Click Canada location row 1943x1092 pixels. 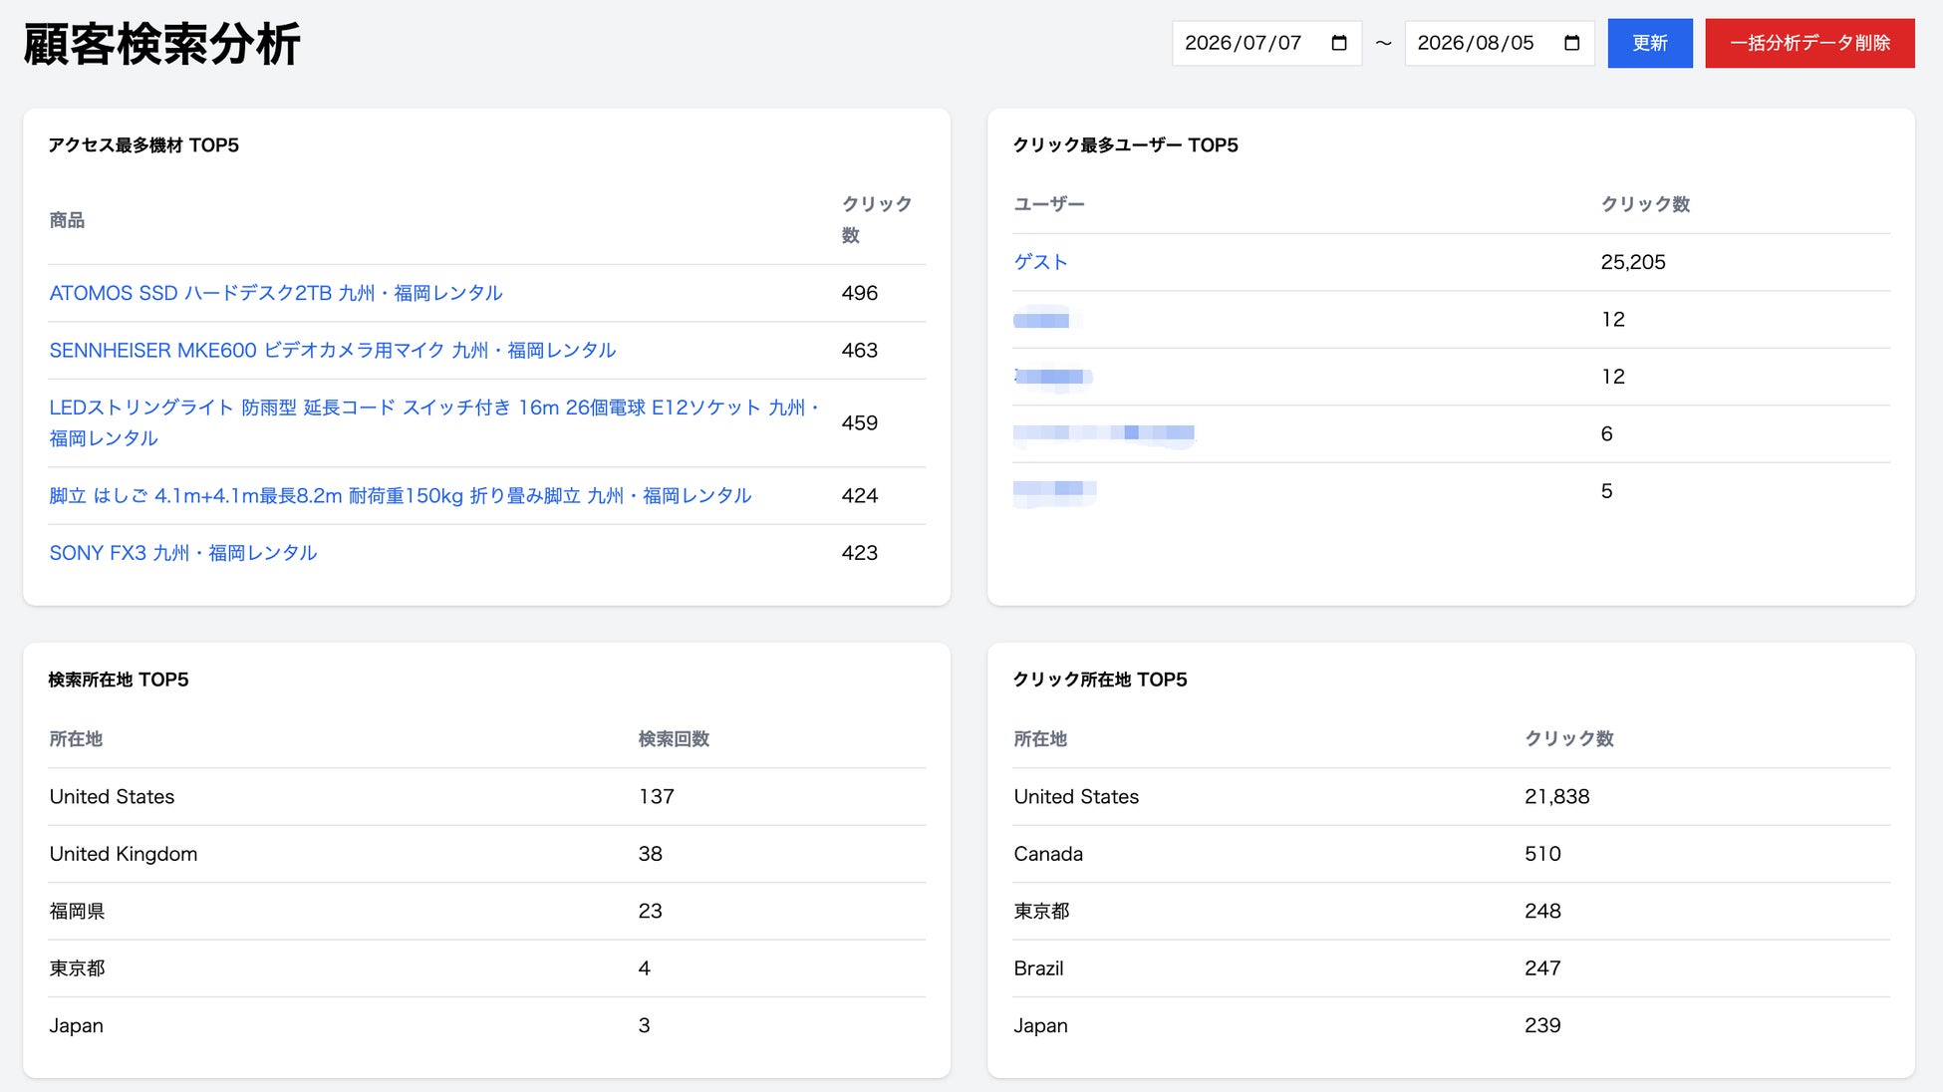click(x=1451, y=854)
